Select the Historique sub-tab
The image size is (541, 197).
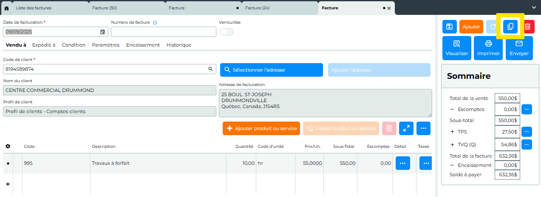pyautogui.click(x=179, y=45)
